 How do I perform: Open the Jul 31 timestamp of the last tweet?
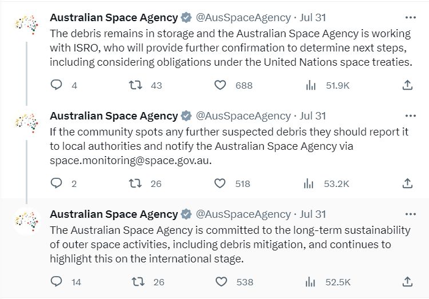[313, 214]
